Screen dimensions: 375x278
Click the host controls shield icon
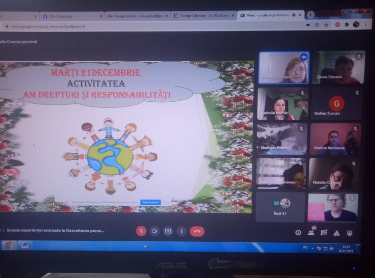pyautogui.click(x=349, y=233)
